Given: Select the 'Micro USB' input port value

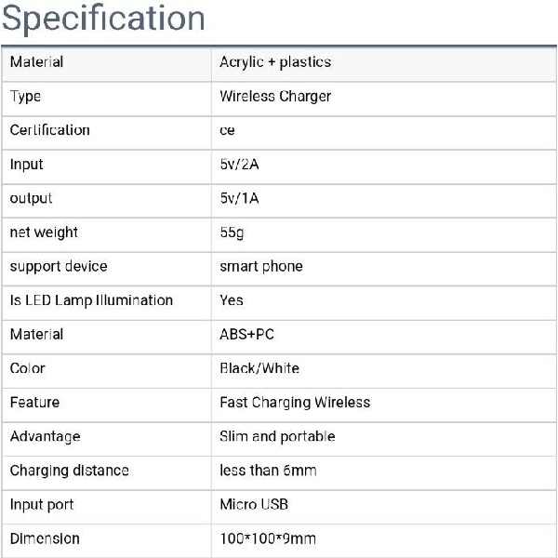Looking at the screenshot, I should 254,504.
